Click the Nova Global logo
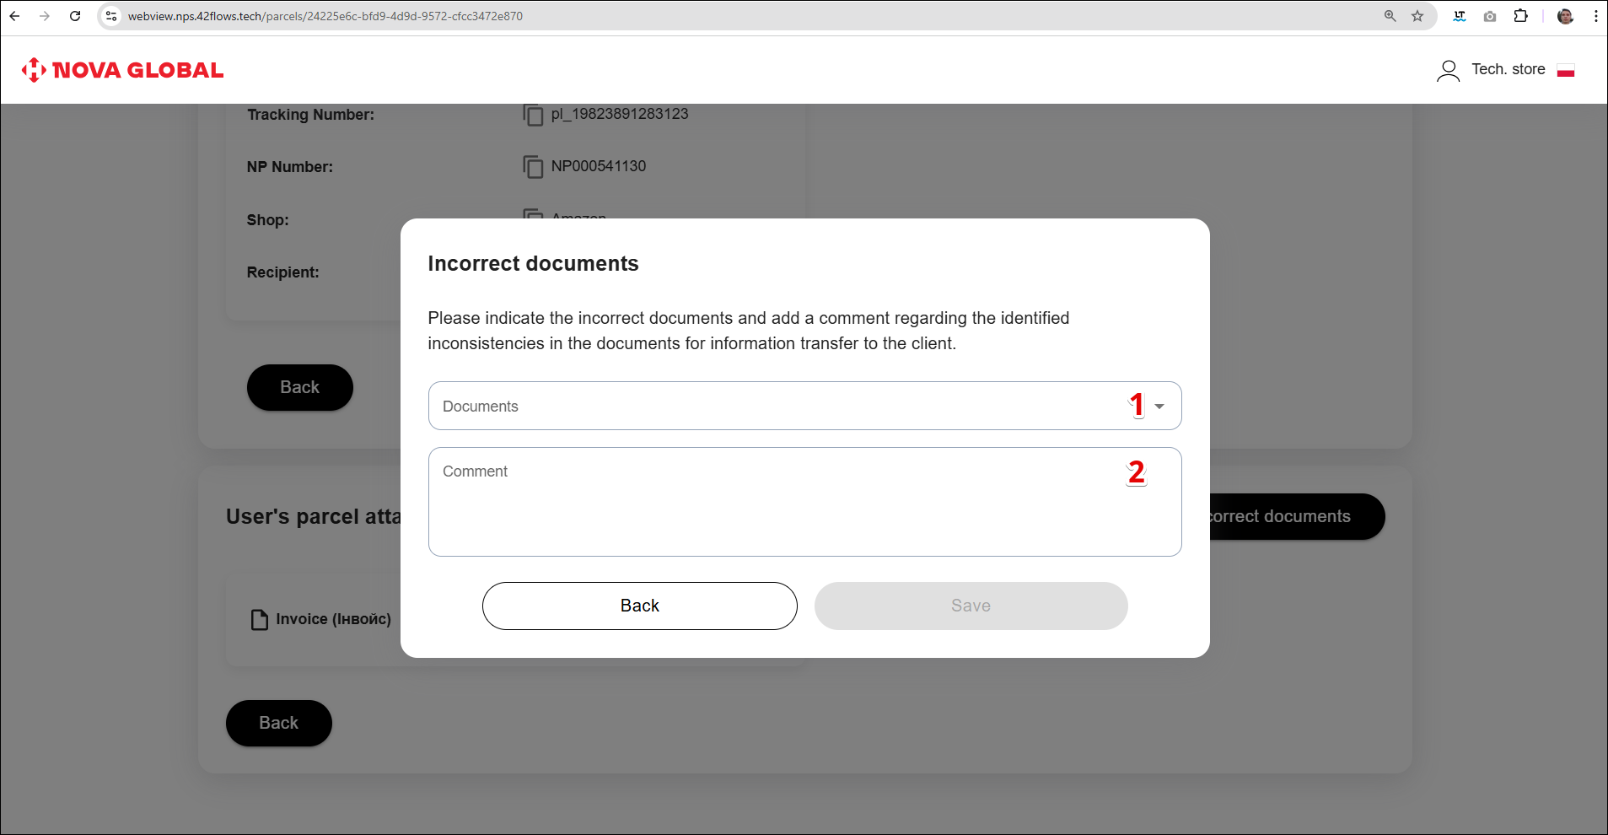This screenshot has width=1608, height=835. 123,70
